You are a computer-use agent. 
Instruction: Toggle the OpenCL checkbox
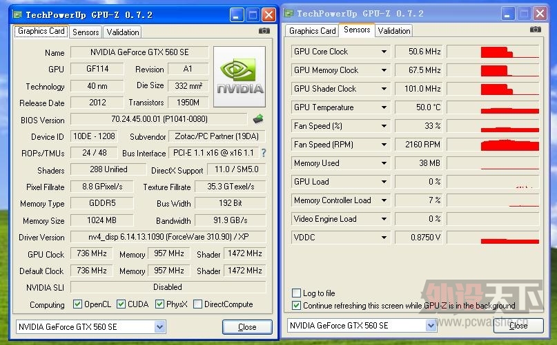tap(77, 304)
